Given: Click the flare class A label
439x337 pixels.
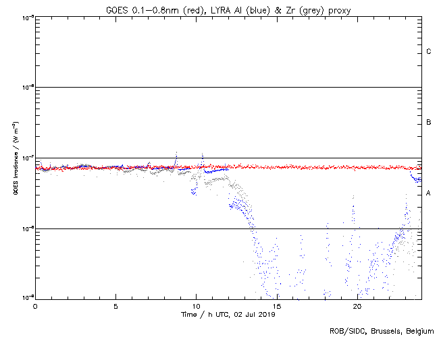Looking at the screenshot, I should pos(429,193).
